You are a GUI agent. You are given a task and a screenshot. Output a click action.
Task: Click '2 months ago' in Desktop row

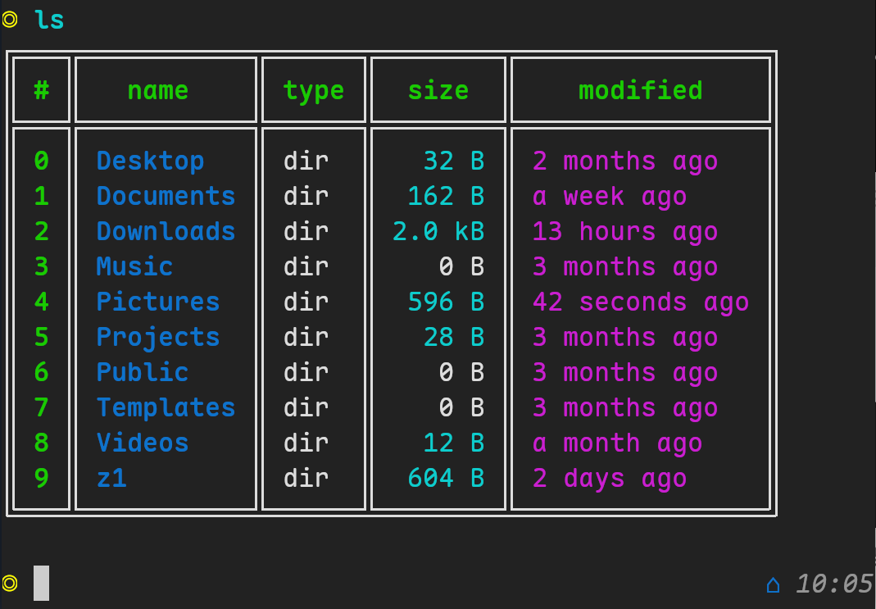click(625, 162)
